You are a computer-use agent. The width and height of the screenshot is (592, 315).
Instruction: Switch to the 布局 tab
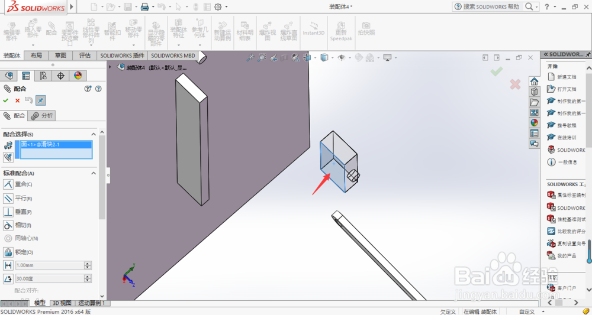point(36,56)
